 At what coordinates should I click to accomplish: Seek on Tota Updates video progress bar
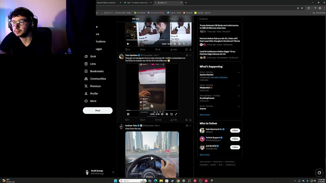point(152,111)
